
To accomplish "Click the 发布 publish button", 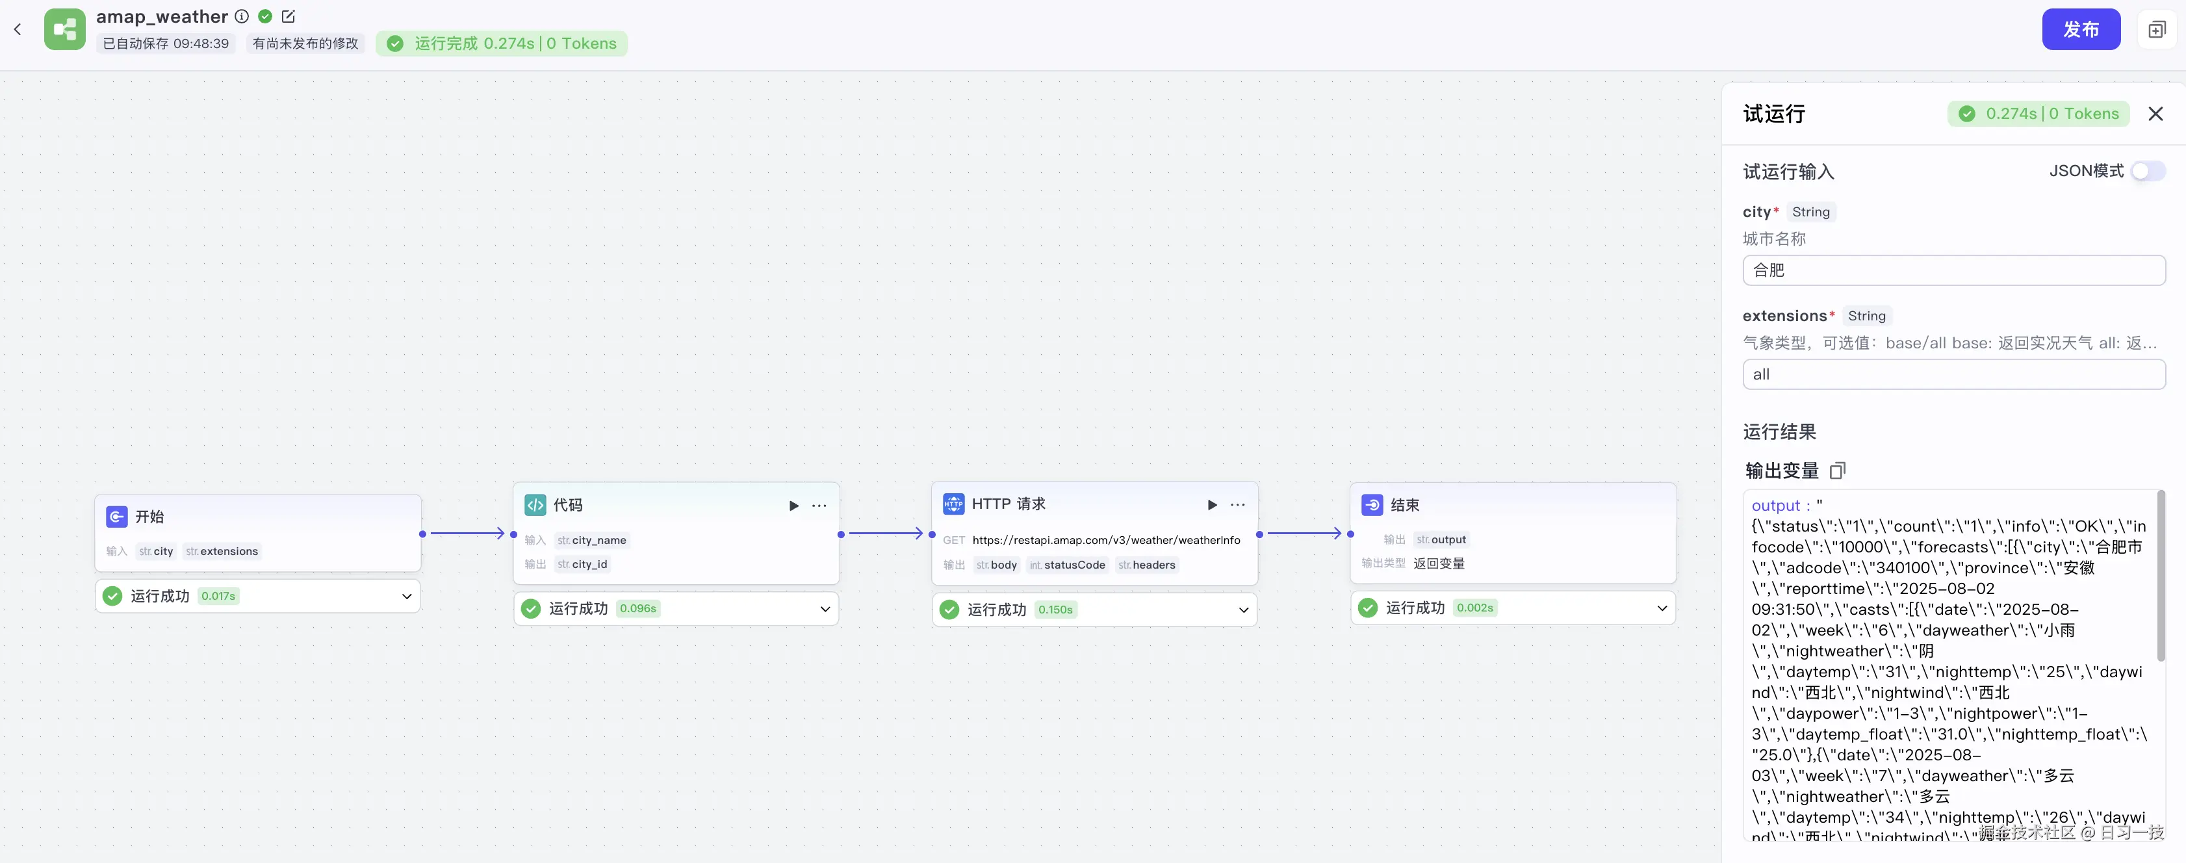I will click(2081, 29).
